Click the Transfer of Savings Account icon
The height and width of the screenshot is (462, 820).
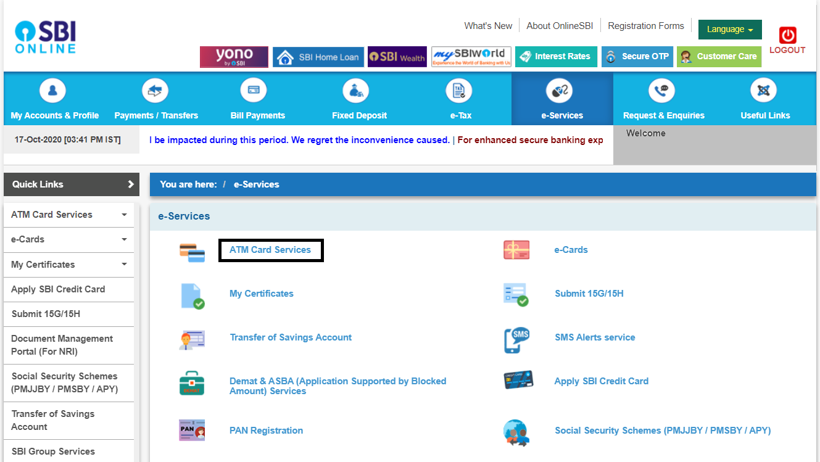tap(192, 340)
